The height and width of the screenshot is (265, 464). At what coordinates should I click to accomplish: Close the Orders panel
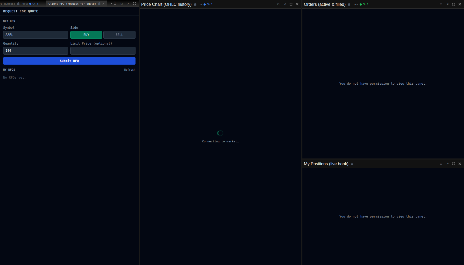[x=460, y=4]
